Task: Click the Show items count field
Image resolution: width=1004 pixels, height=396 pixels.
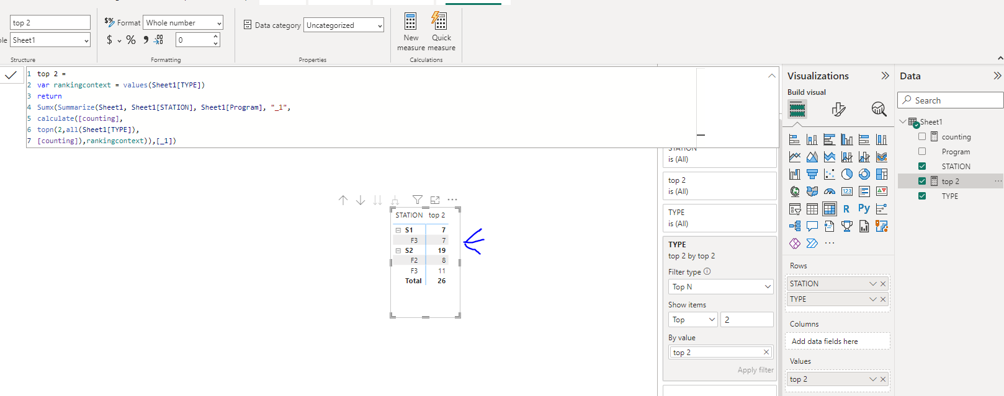Action: (747, 320)
